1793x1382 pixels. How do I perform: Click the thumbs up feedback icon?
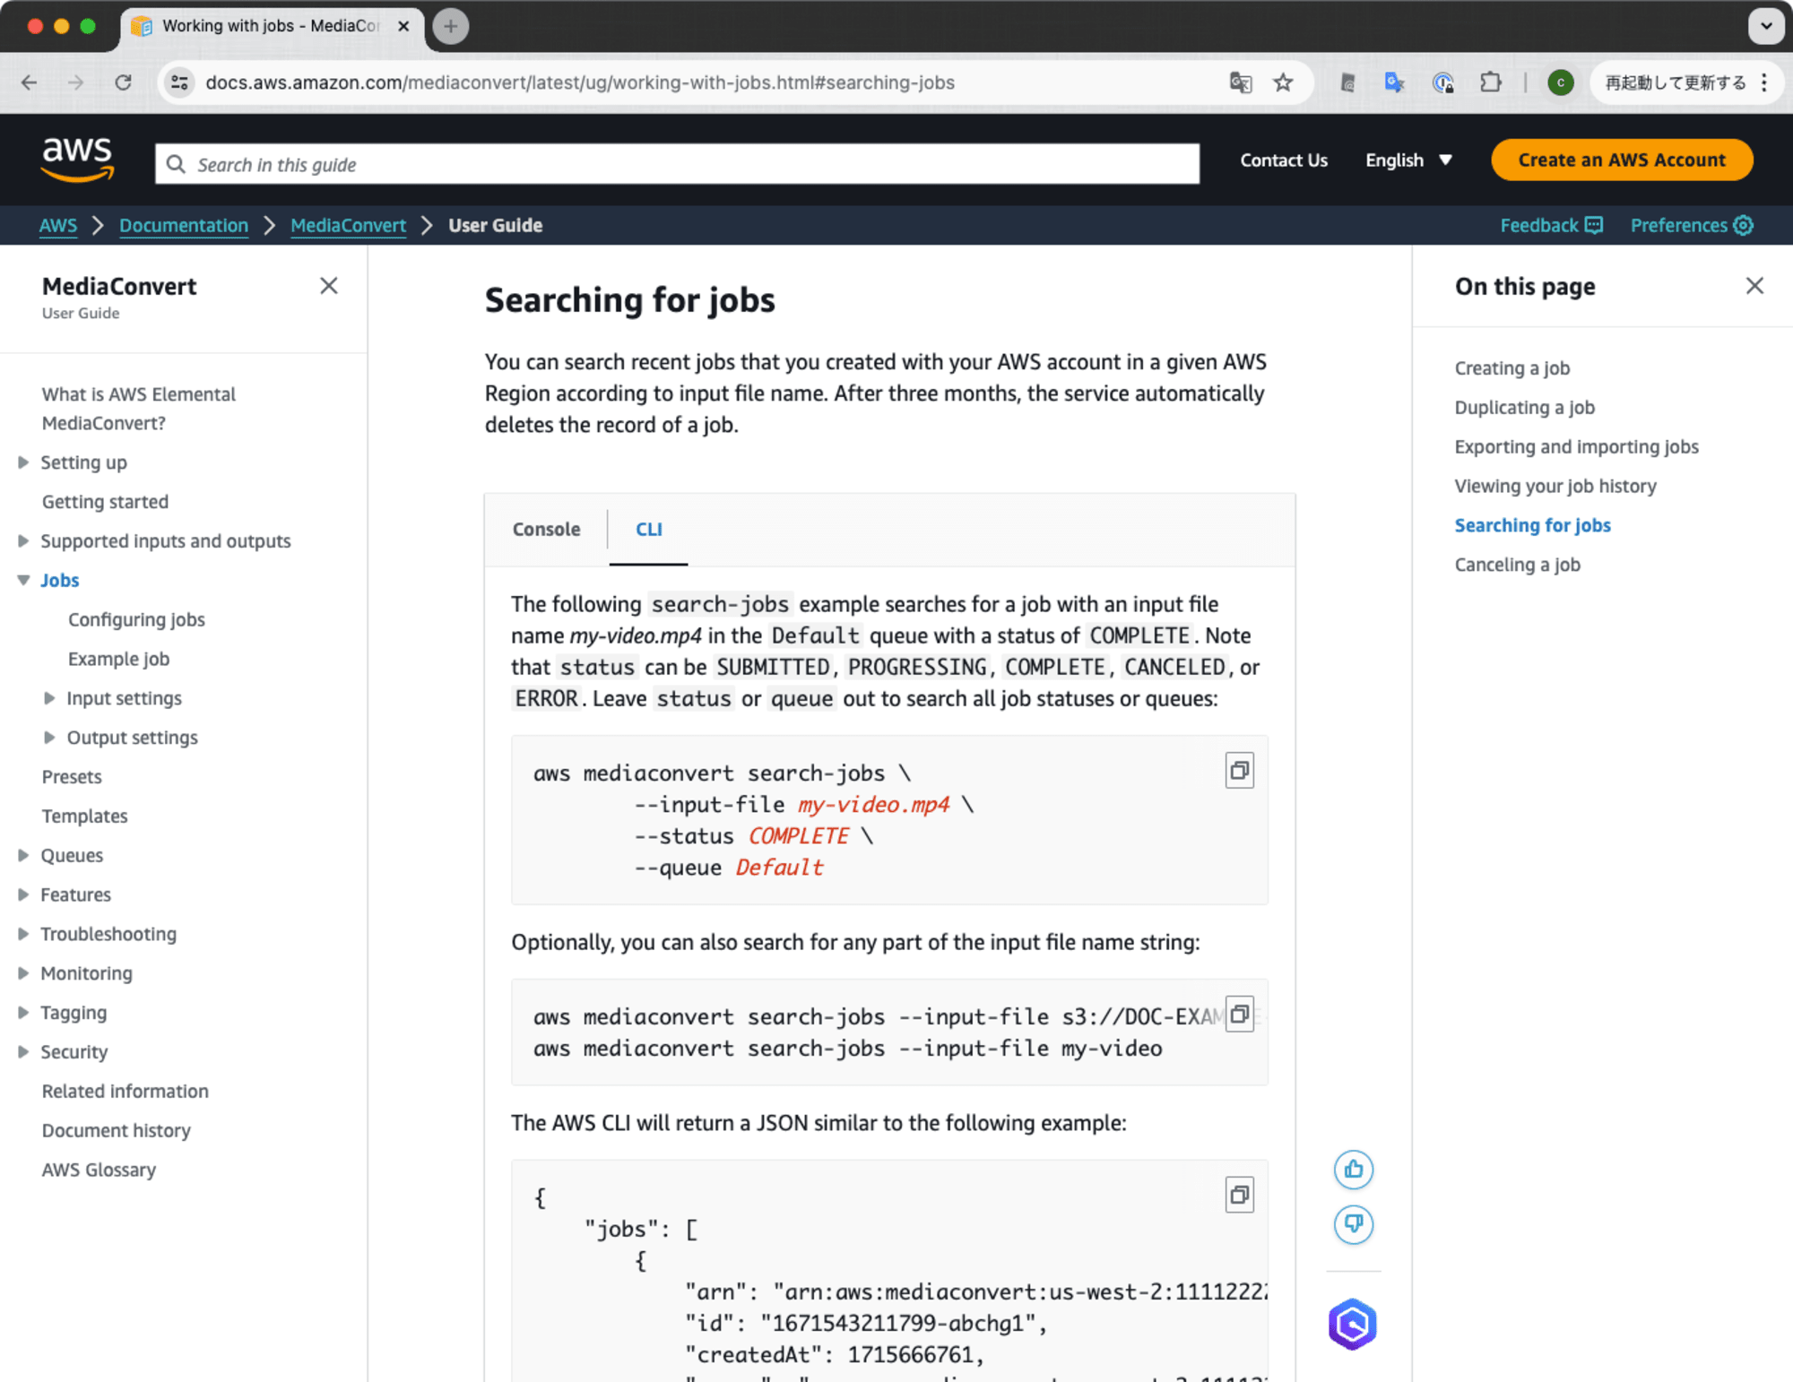tap(1353, 1170)
